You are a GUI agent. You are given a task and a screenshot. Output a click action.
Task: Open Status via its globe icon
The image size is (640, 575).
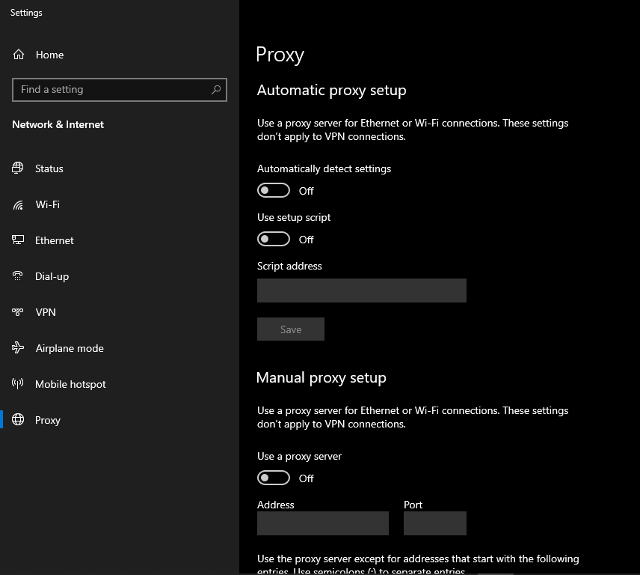click(x=17, y=168)
